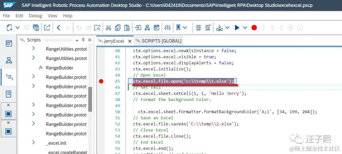Click the Uncomment lines toolbar icon
The height and width of the screenshot is (154, 342).
pyautogui.click(x=208, y=27)
